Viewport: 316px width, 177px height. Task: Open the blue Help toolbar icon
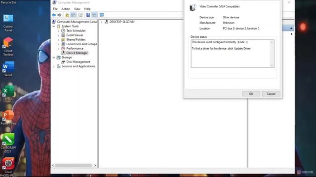(88, 15)
